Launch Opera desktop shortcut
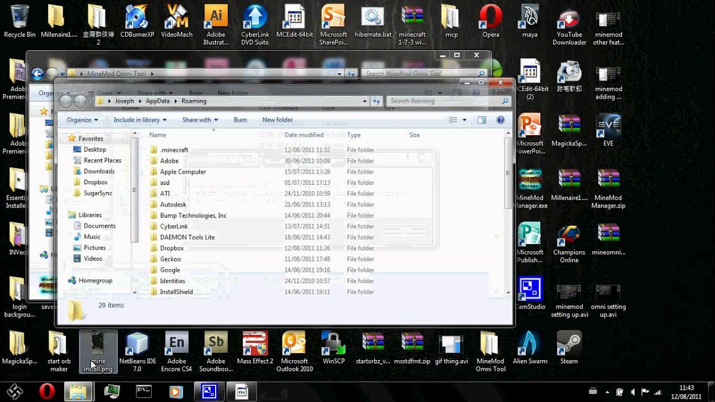This screenshot has height=402, width=715. tap(490, 21)
